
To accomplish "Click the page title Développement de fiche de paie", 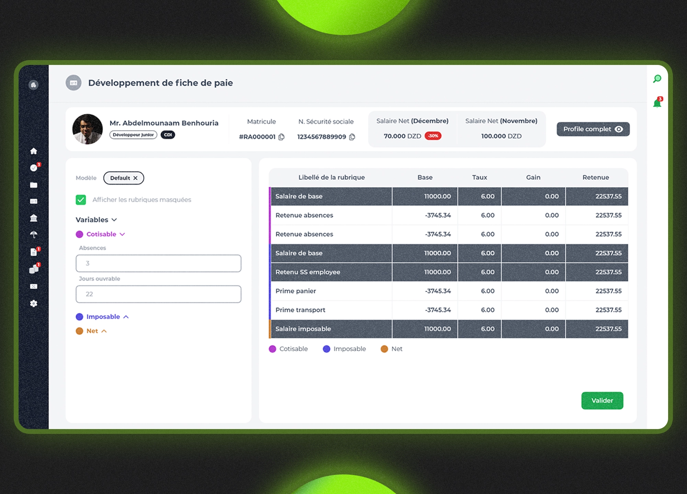I will coord(160,83).
